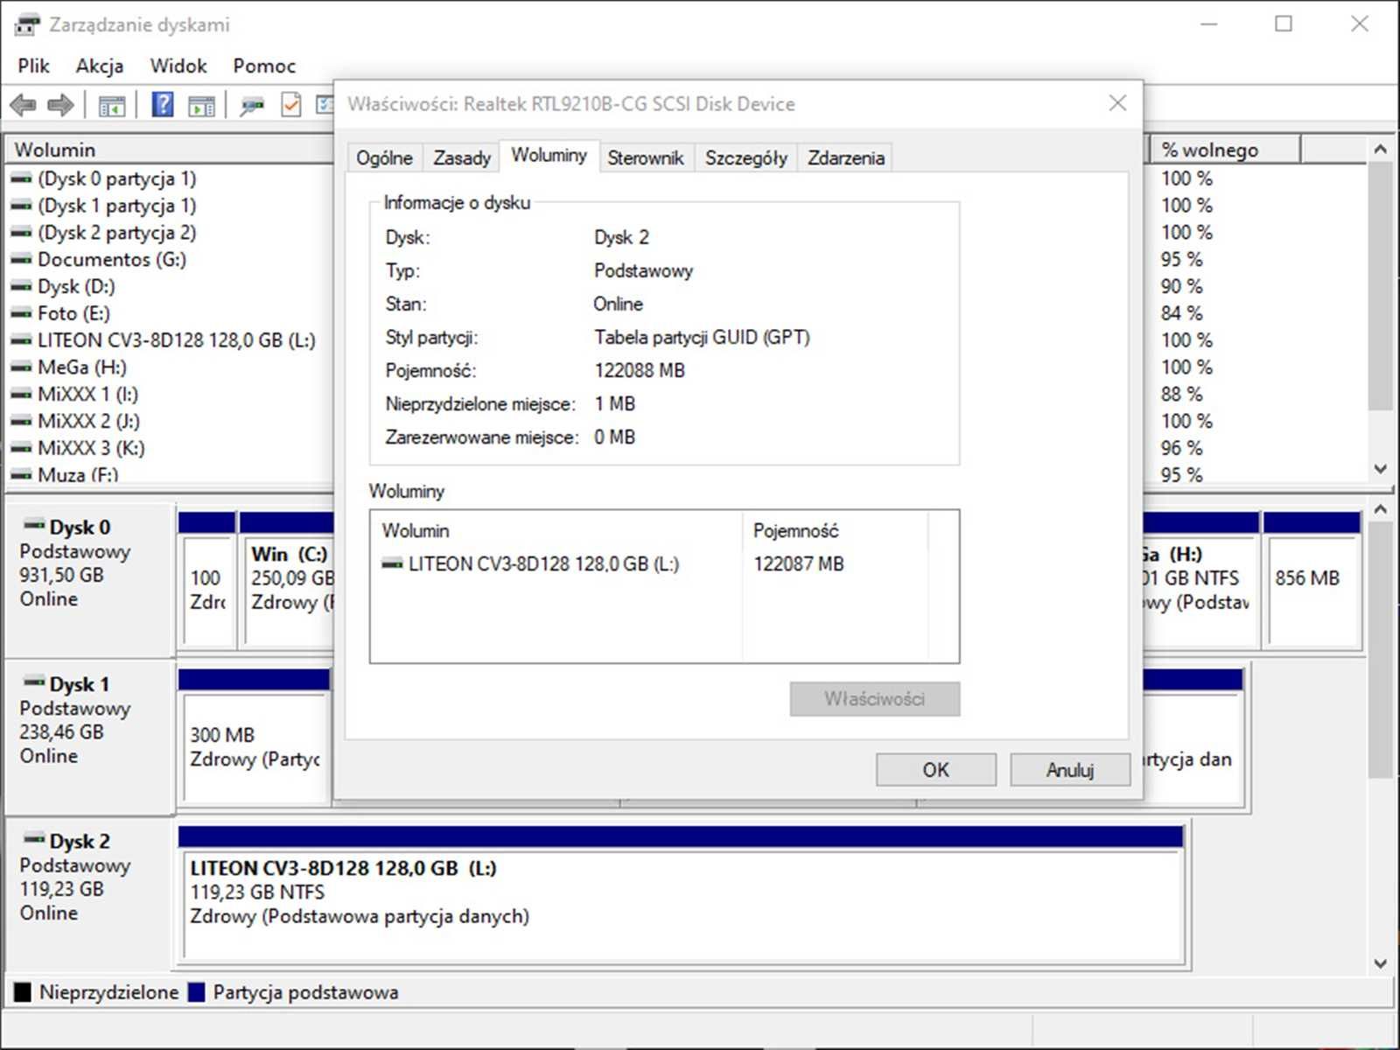Click the Dysk 2 disk icon
The height and width of the screenshot is (1050, 1400).
pyautogui.click(x=34, y=838)
